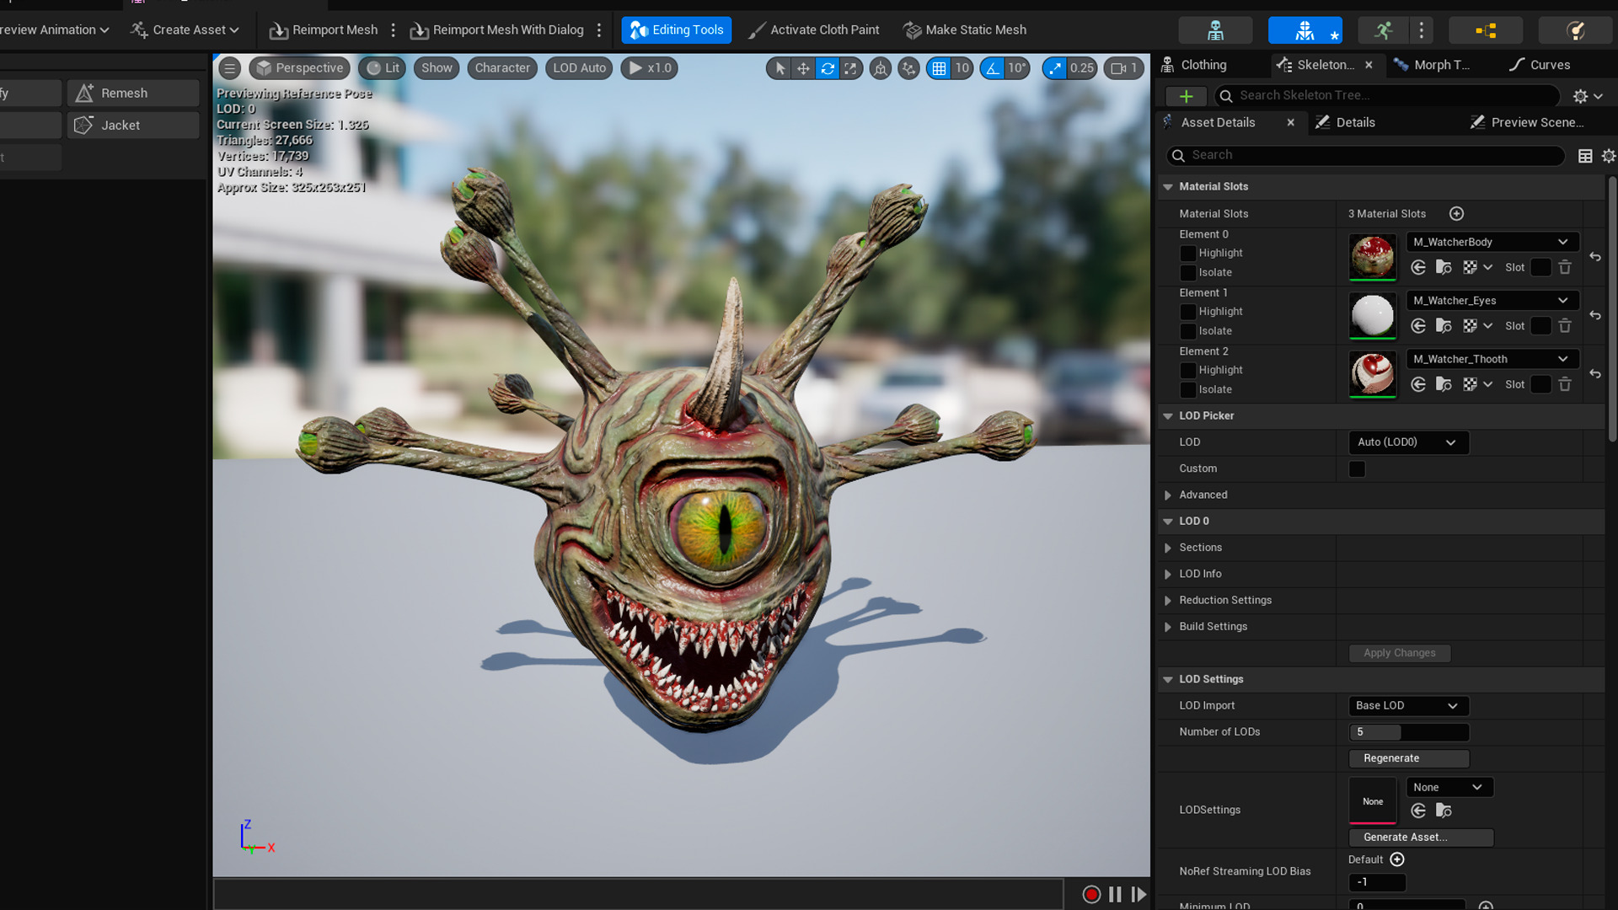The image size is (1618, 910).
Task: Click the Search Skeleton Tree field
Action: click(1387, 96)
